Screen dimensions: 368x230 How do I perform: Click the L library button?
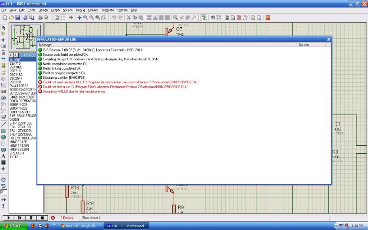[16, 55]
